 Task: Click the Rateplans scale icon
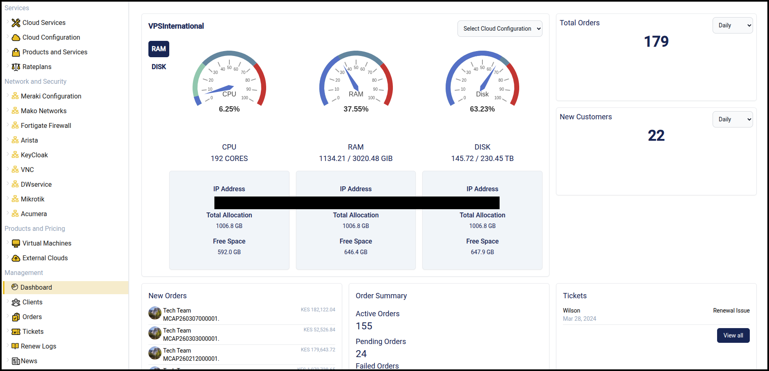click(16, 67)
